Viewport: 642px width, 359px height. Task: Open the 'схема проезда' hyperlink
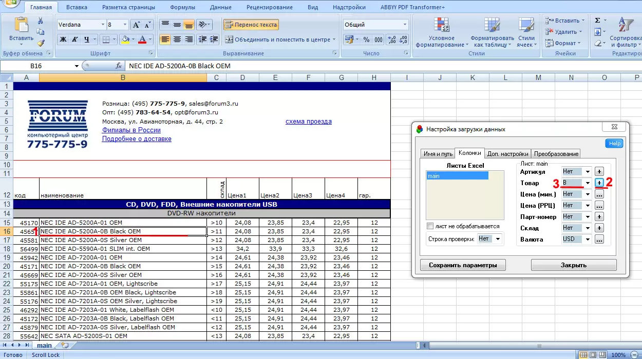[308, 122]
